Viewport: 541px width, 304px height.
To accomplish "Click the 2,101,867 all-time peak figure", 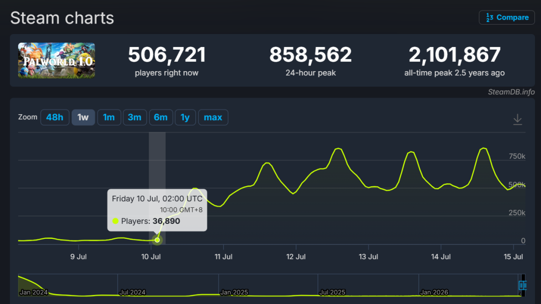I will [x=454, y=55].
